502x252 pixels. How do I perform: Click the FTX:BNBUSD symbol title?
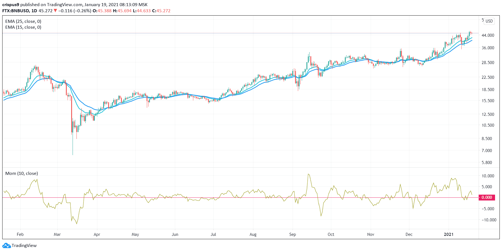coord(16,11)
